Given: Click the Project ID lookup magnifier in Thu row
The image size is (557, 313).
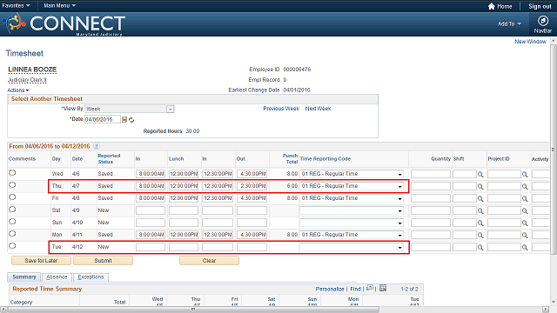Looking at the screenshot, I should pyautogui.click(x=525, y=186).
